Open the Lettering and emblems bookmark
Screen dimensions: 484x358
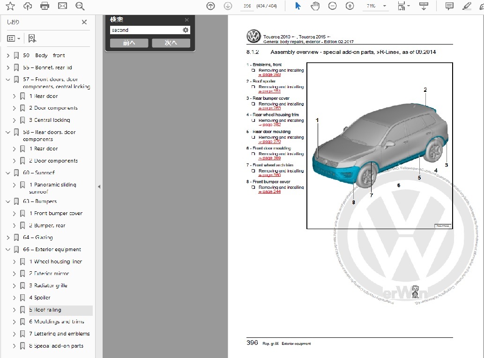click(59, 334)
